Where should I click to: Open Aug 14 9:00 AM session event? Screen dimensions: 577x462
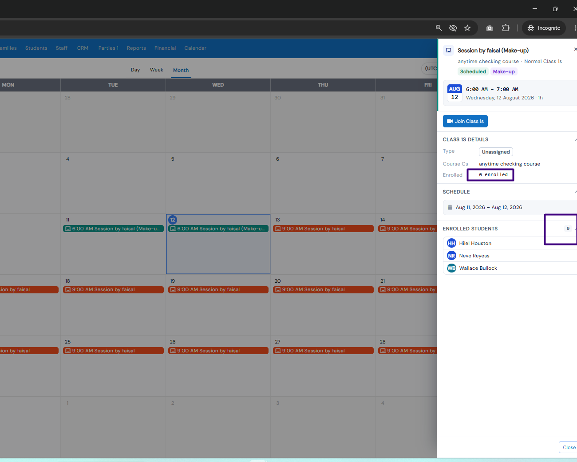point(407,229)
